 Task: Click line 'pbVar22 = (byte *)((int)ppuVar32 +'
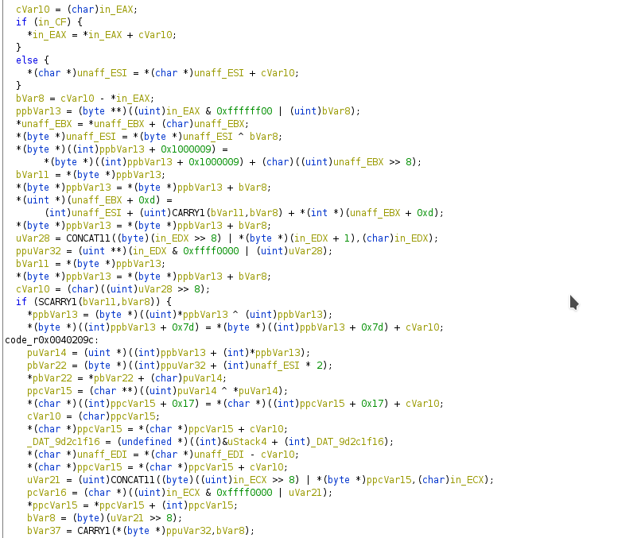[180, 366]
